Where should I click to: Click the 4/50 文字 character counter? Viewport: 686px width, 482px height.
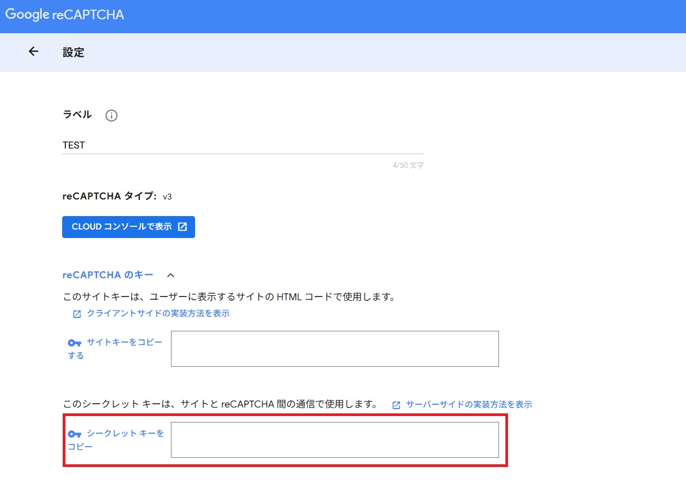tap(408, 165)
